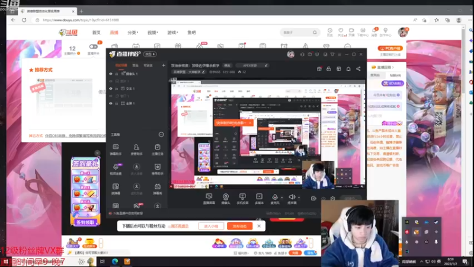474x267 pixels.
Task: Toggle lock on 全屏 1 source
Action: coord(116,103)
